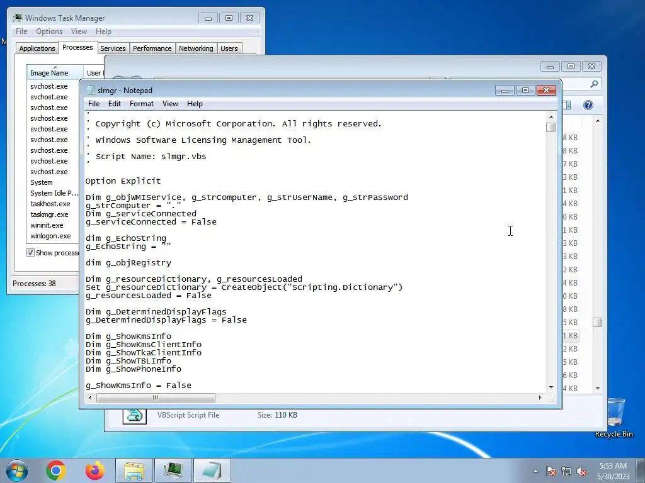This screenshot has height=483, width=645.
Task: Select System Idle Process row
Action: (54, 193)
